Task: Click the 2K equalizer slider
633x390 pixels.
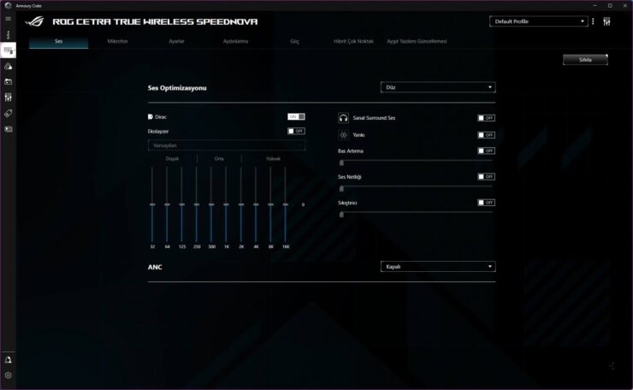Action: point(241,204)
